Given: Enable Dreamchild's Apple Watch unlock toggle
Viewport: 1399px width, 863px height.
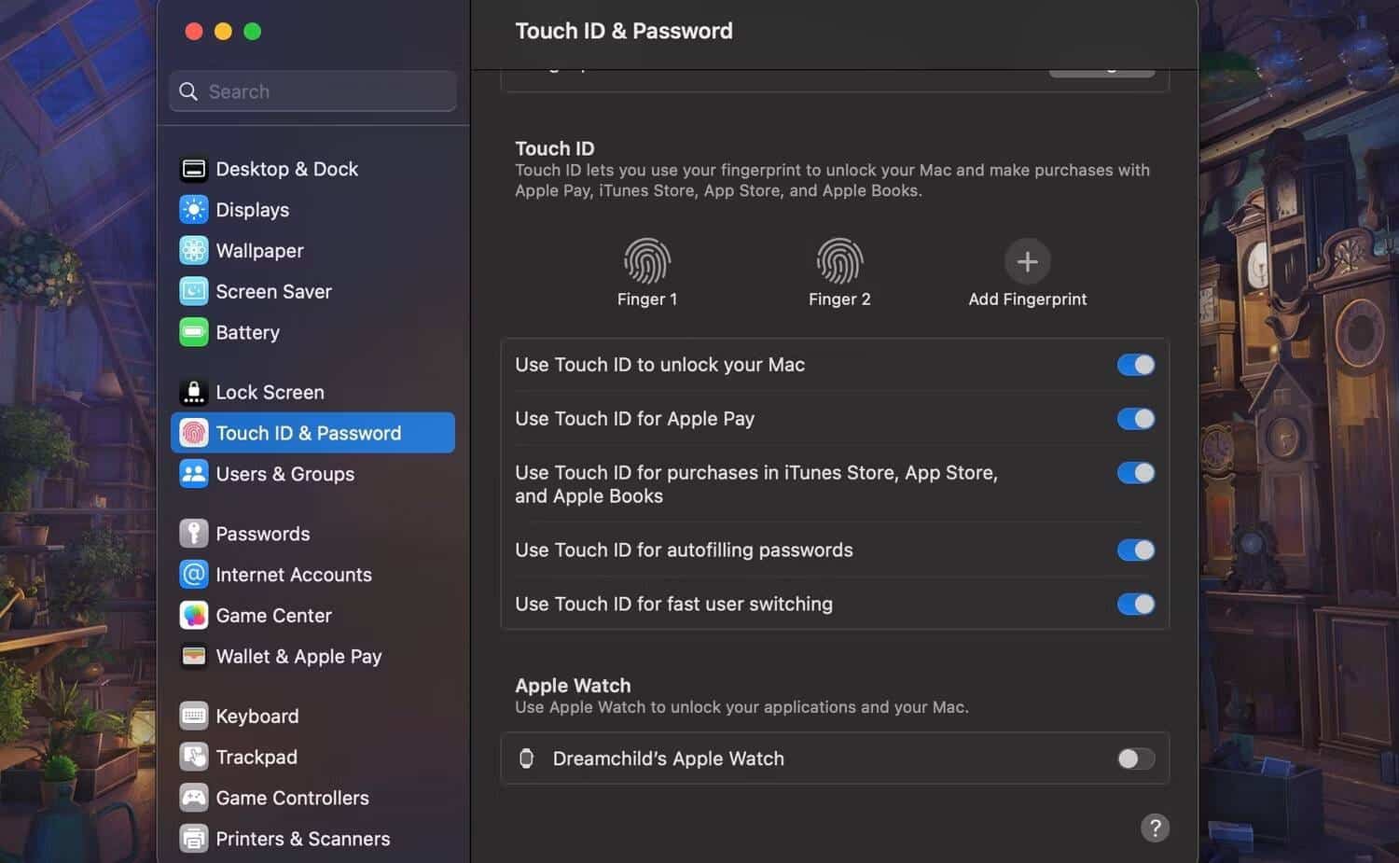Looking at the screenshot, I should [x=1135, y=759].
